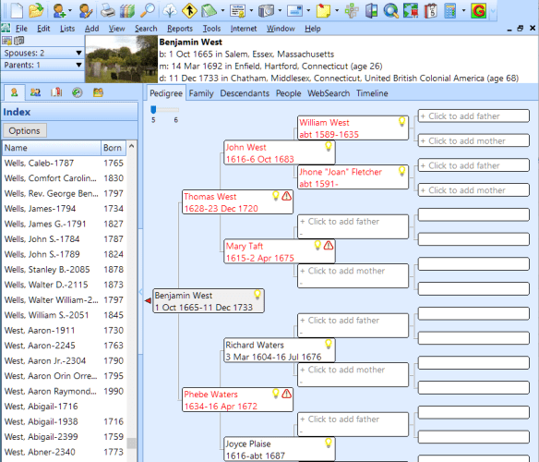Switch to the WebSearch tab
Screen dimensions: 539x462
click(x=329, y=93)
